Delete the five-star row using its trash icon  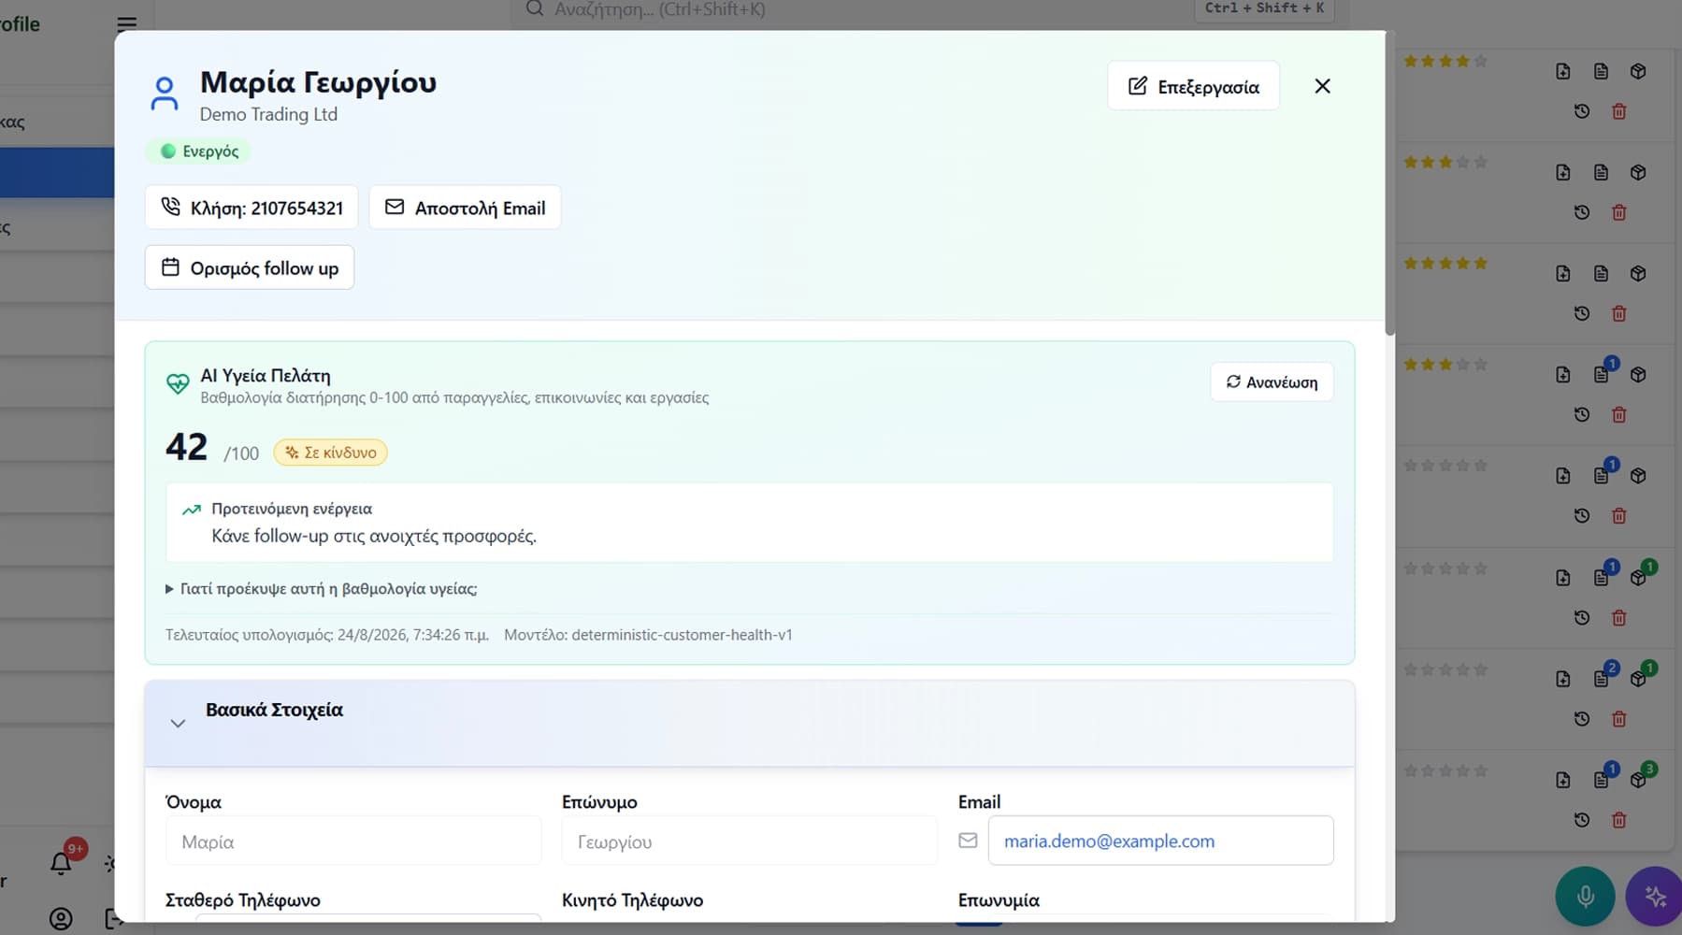pos(1619,313)
